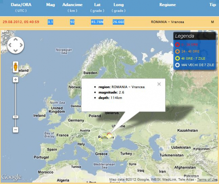Click the Google logo on the map
The width and height of the screenshot is (219, 184).
(11, 177)
